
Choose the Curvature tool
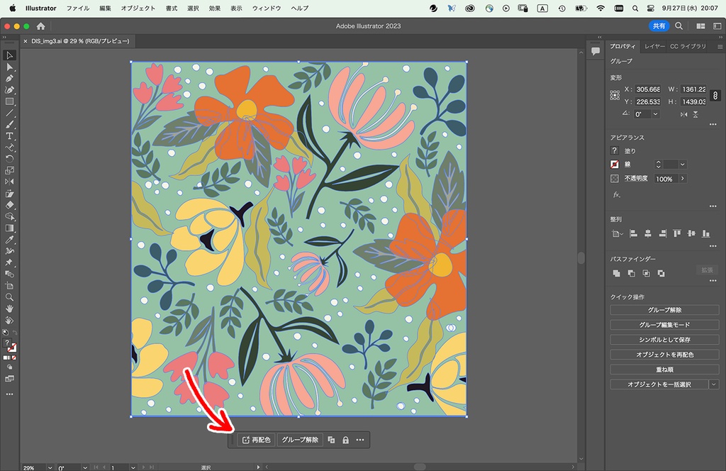[9, 90]
